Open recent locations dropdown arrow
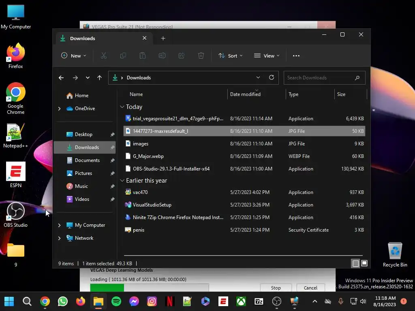Image resolution: width=415 pixels, height=311 pixels. [88, 78]
